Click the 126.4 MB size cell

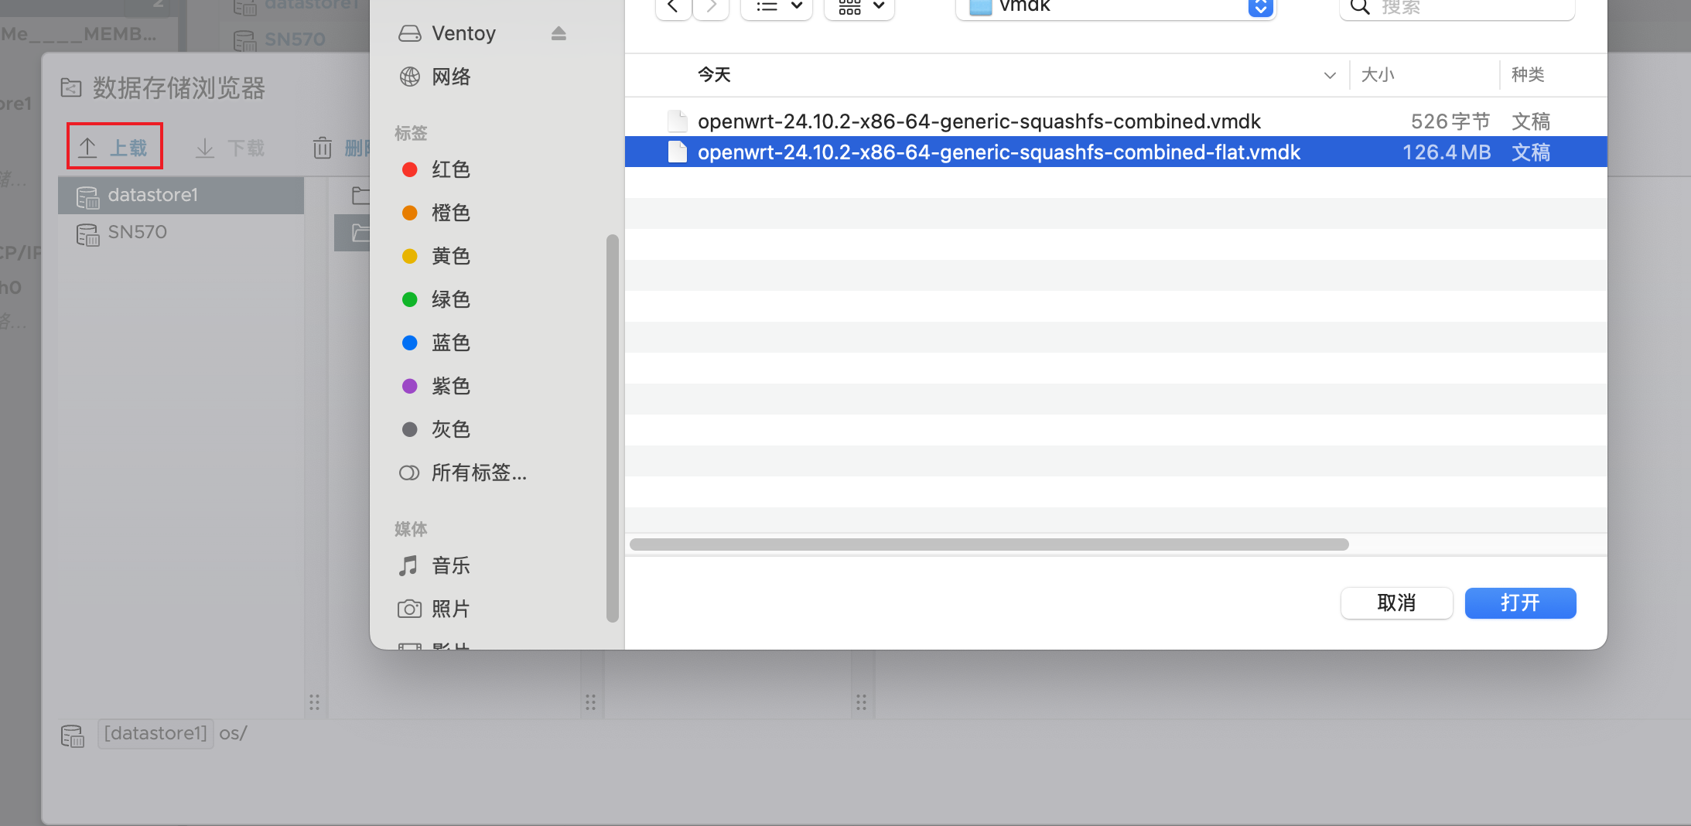click(x=1447, y=152)
